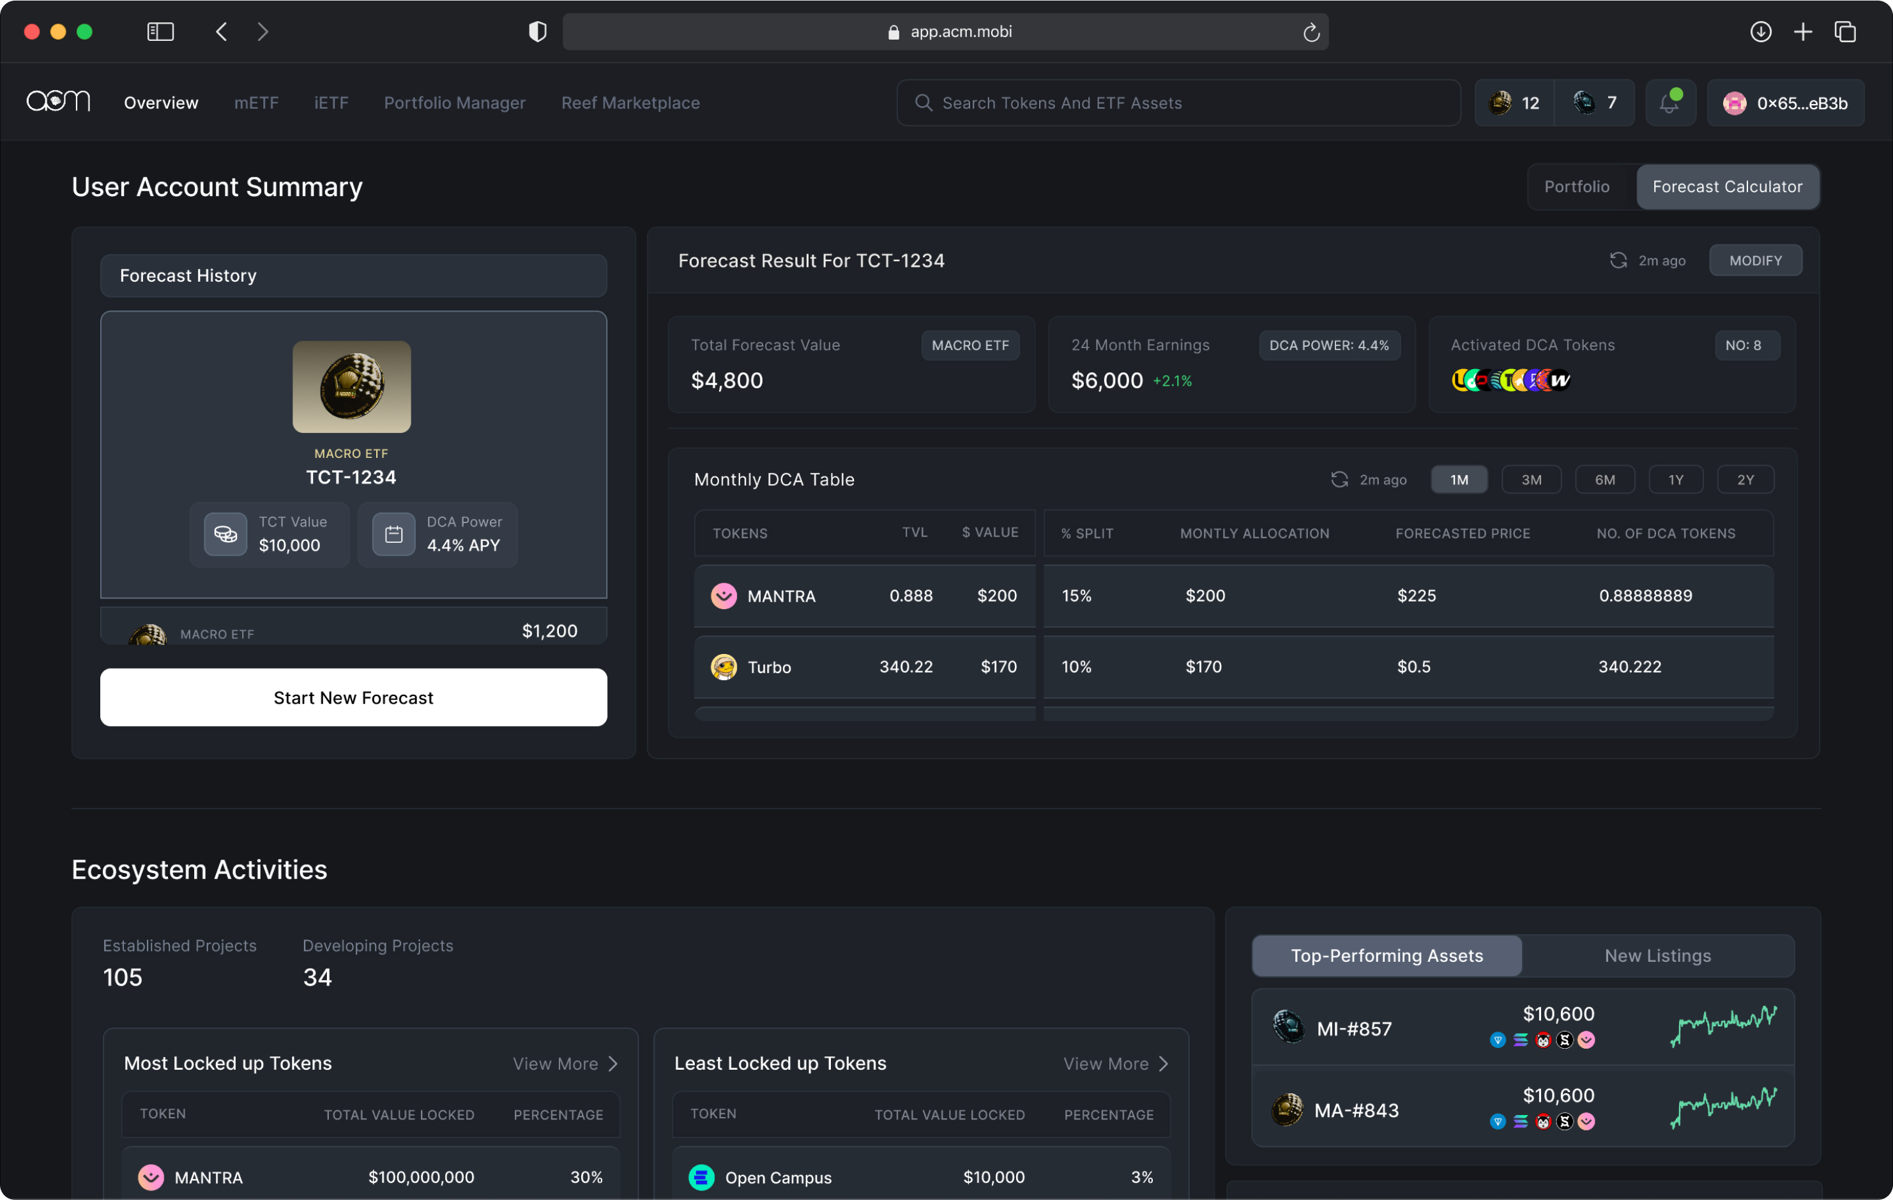Click Start New Forecast

click(353, 697)
